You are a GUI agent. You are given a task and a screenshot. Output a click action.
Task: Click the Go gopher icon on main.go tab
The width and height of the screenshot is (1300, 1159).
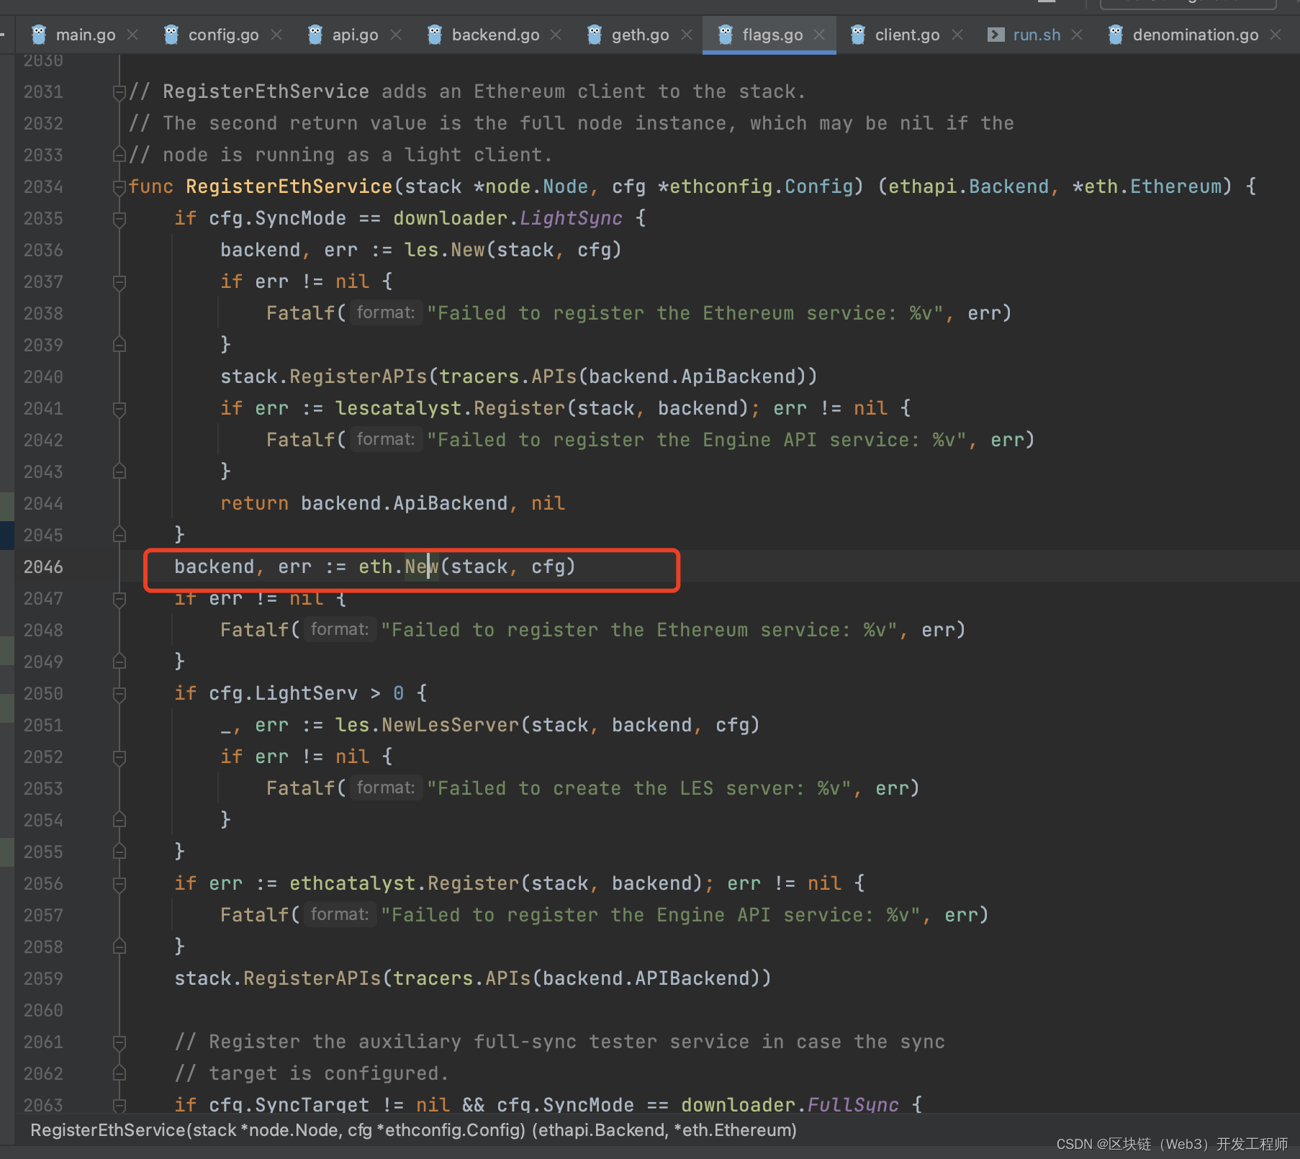point(39,35)
